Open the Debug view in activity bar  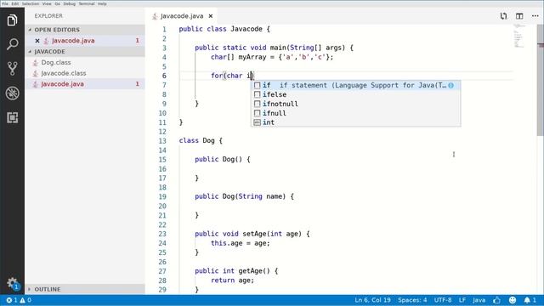[x=12, y=93]
